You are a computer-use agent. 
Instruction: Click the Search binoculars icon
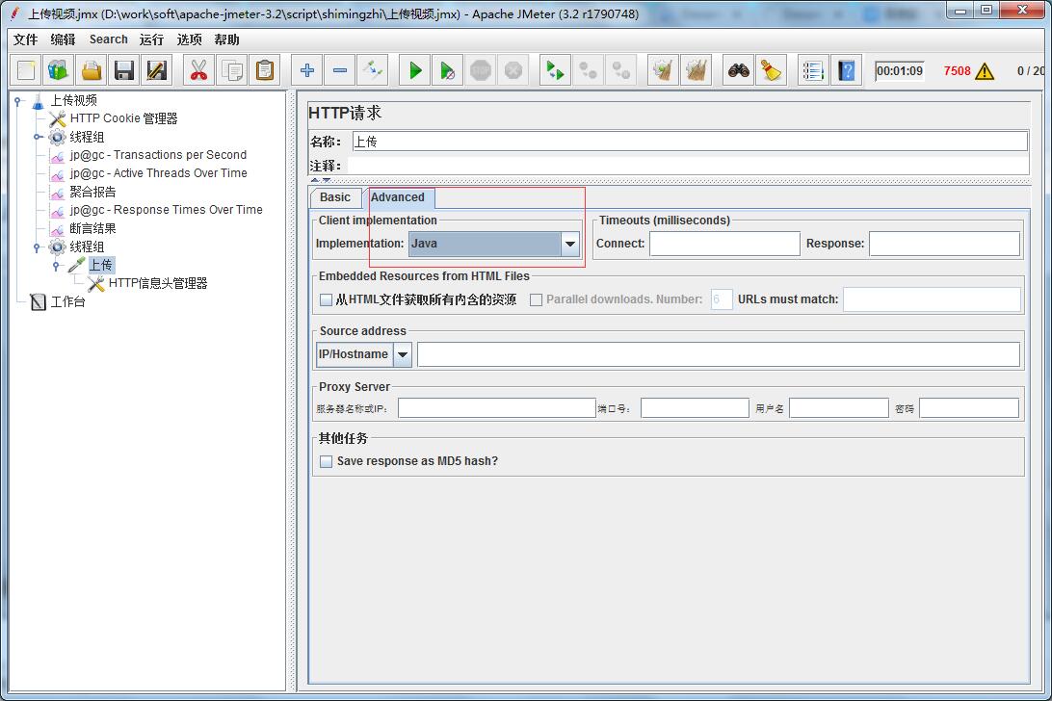[739, 69]
